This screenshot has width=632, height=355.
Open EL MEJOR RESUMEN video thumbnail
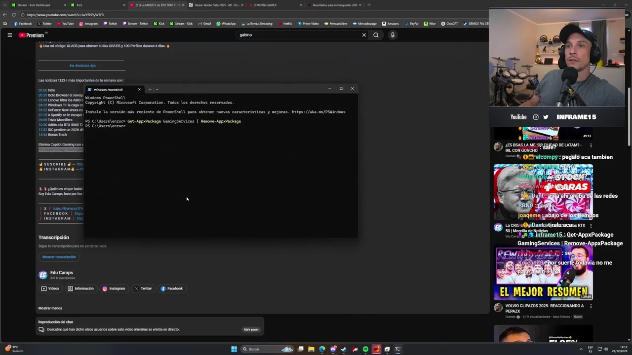543,273
